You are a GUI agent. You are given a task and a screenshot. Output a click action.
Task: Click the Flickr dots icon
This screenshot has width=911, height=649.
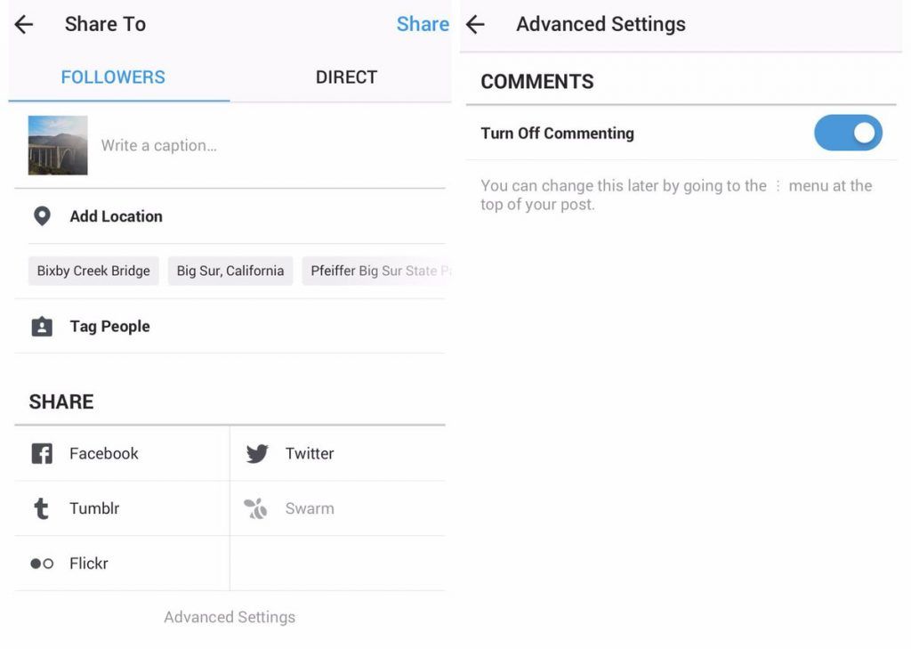[x=42, y=564]
